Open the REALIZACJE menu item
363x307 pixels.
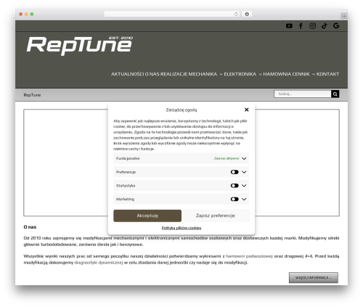coord(174,74)
